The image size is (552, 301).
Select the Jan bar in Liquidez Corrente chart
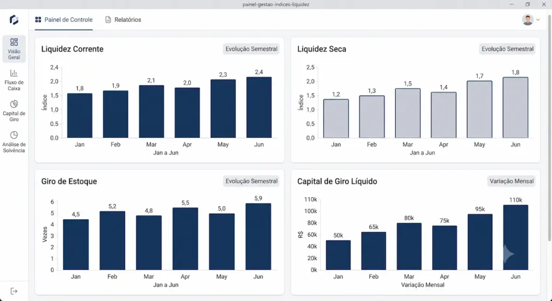pos(80,115)
